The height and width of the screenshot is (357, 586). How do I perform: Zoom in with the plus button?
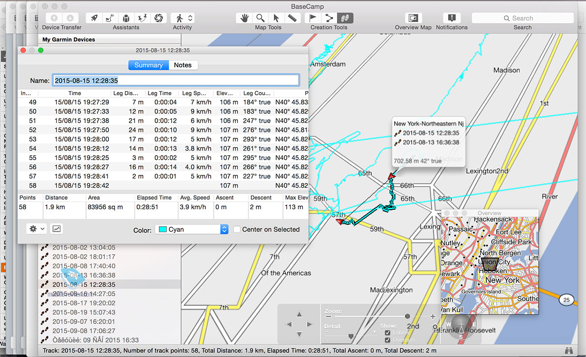(x=433, y=316)
